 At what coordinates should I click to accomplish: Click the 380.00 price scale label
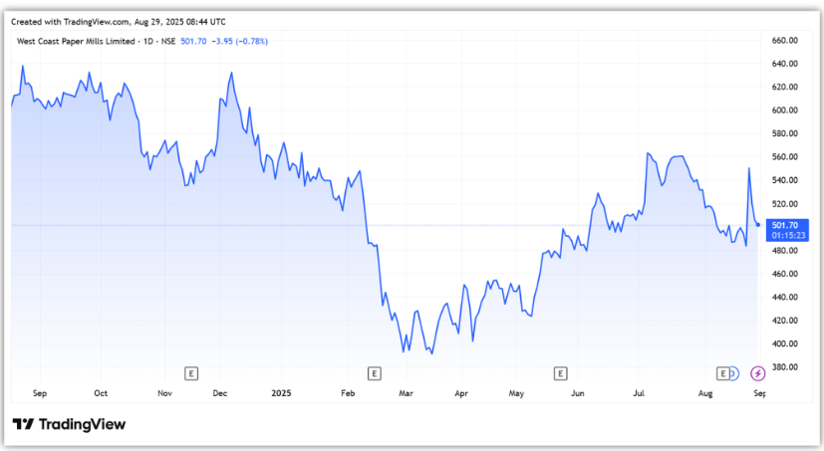click(787, 367)
